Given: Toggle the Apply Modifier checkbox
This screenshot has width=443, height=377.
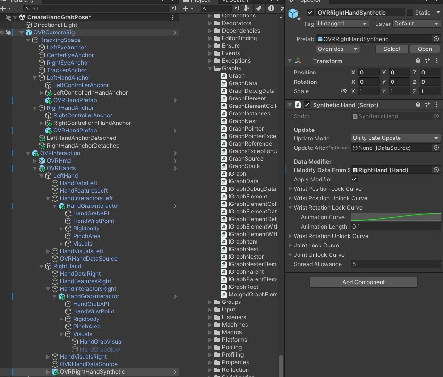Looking at the screenshot, I should pos(354,179).
